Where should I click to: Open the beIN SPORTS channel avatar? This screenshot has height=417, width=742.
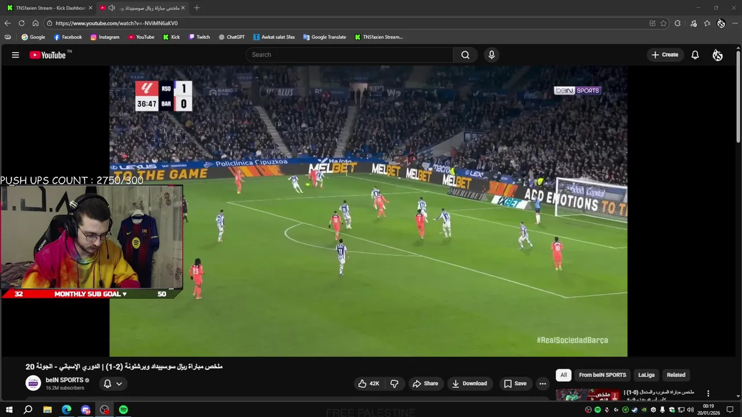34,383
